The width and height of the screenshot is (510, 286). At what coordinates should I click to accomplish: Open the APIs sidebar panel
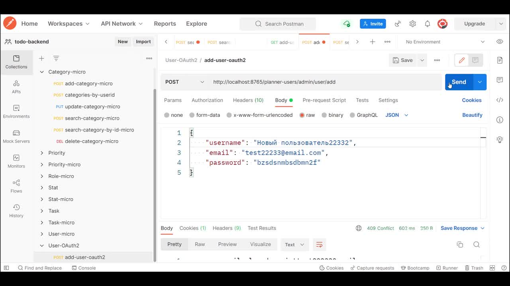point(16,87)
